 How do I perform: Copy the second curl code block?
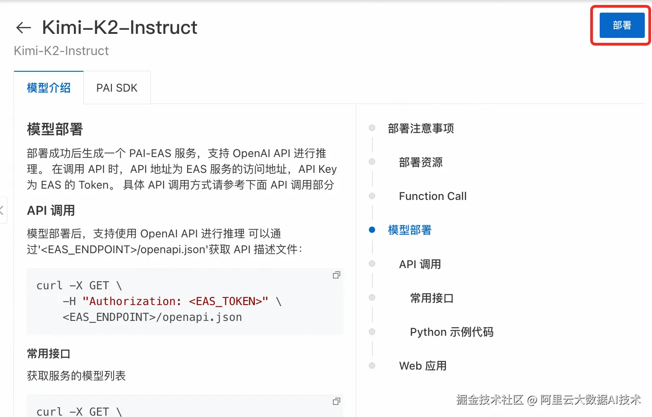click(336, 401)
